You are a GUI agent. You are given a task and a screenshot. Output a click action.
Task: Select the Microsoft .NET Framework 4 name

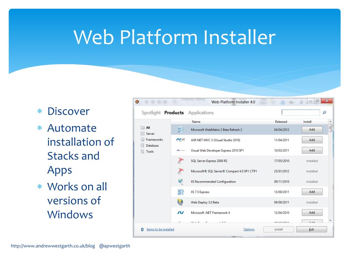(210, 213)
